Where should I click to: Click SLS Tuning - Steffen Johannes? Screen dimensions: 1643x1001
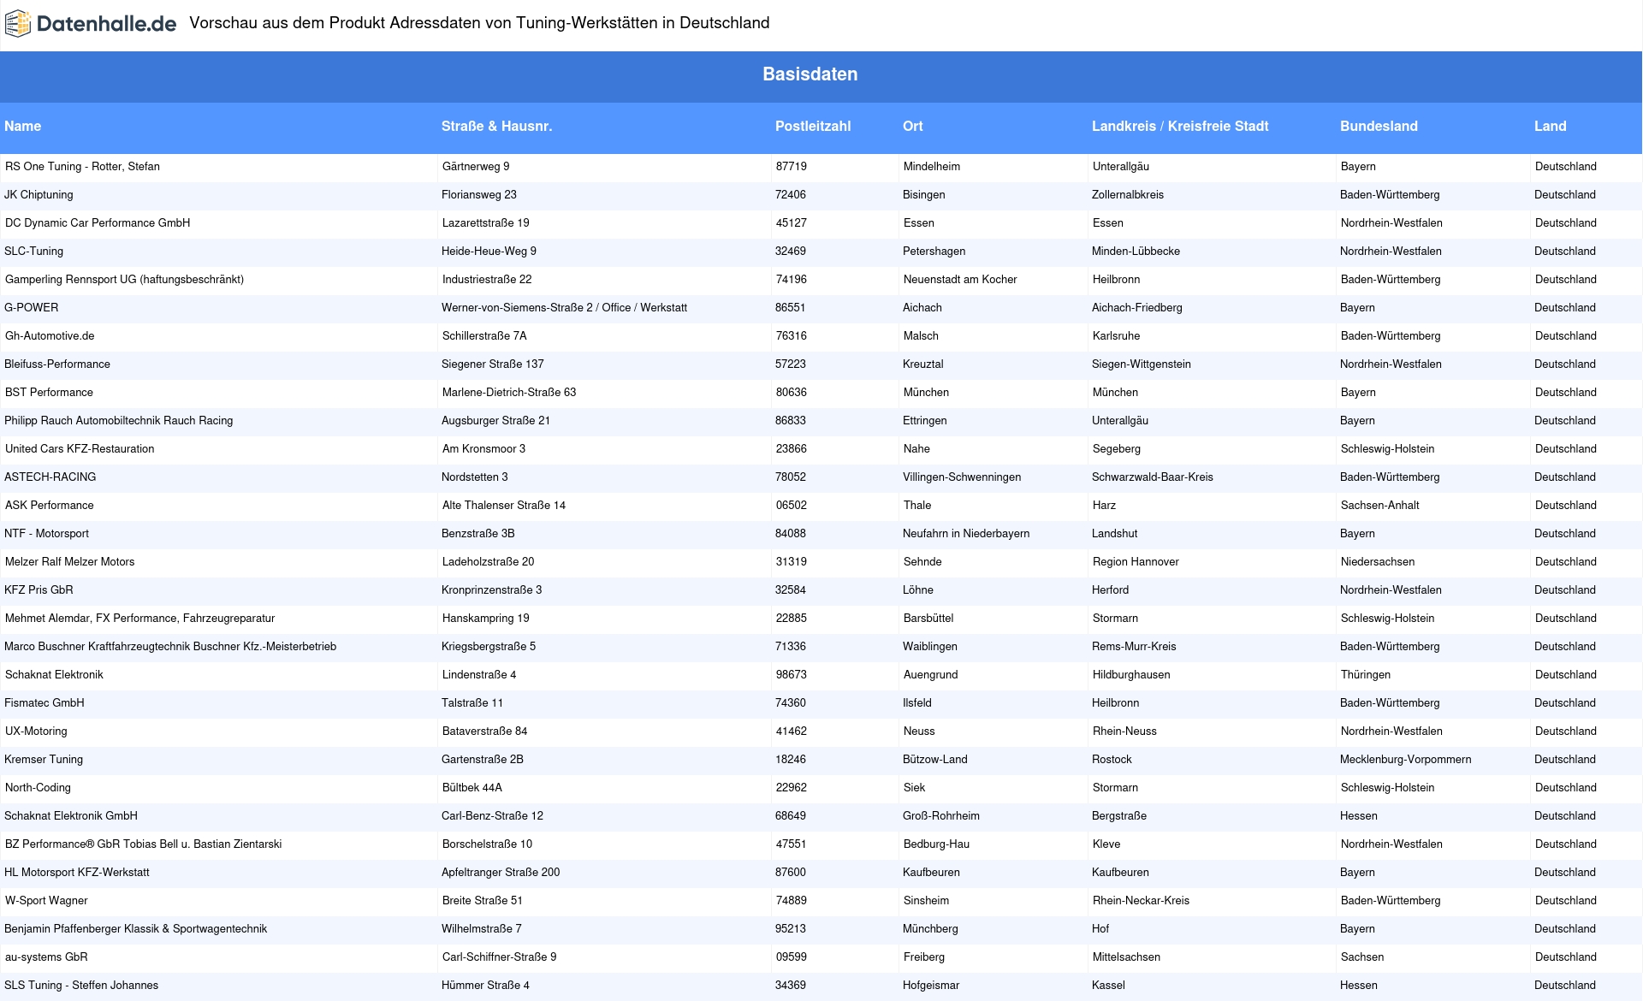click(81, 986)
